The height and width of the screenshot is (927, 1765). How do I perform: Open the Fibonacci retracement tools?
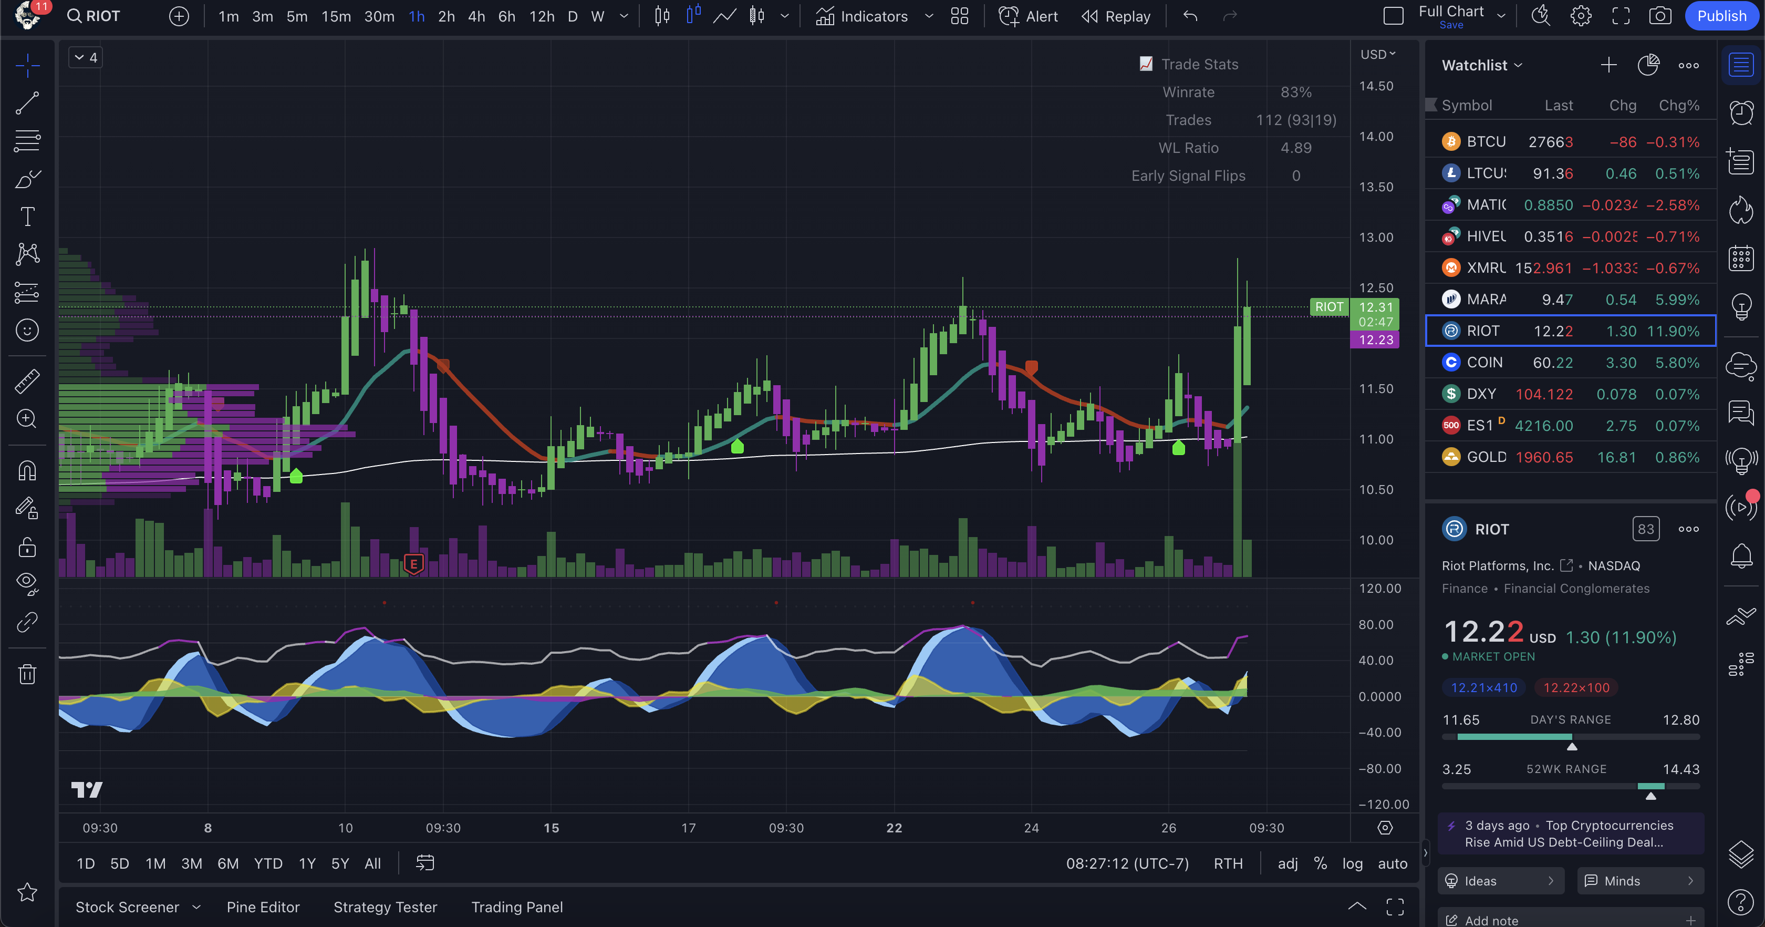(27, 141)
